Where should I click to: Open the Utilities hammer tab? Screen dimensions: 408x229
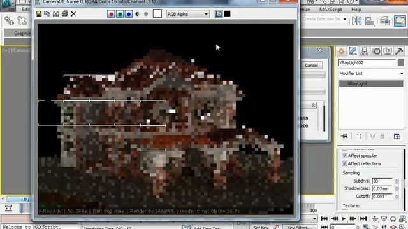coord(399,51)
